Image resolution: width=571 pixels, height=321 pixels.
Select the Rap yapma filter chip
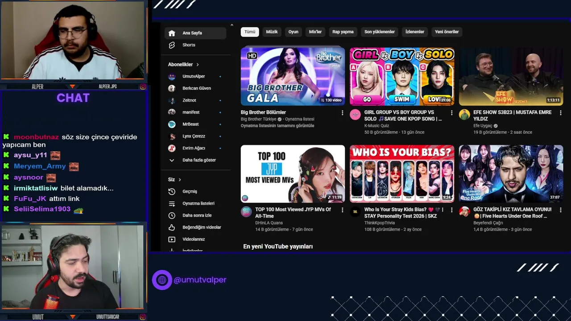point(343,32)
